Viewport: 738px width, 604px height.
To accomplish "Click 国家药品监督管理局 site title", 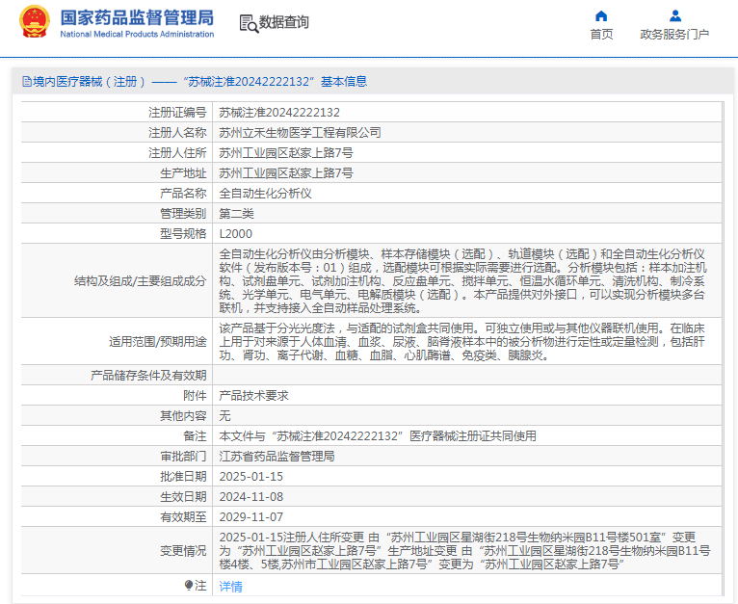I will tap(137, 18).
